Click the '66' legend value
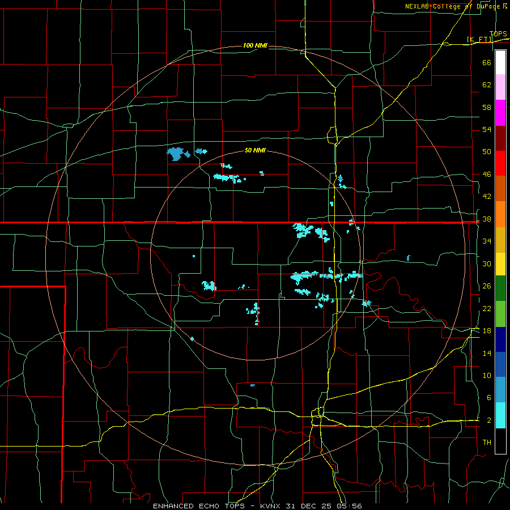Image resolution: width=510 pixels, height=510 pixels. pos(487,62)
